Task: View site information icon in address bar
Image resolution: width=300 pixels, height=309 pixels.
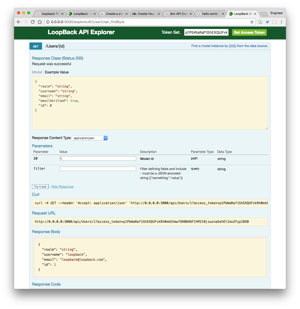Action: coord(48,22)
